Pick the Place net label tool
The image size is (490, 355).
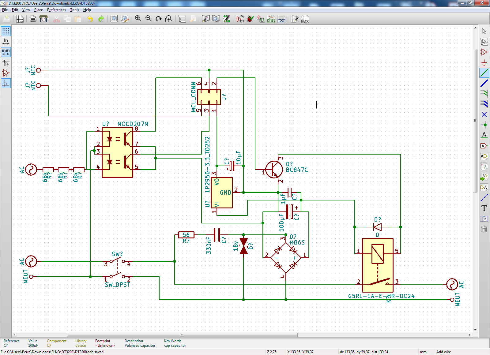484,135
